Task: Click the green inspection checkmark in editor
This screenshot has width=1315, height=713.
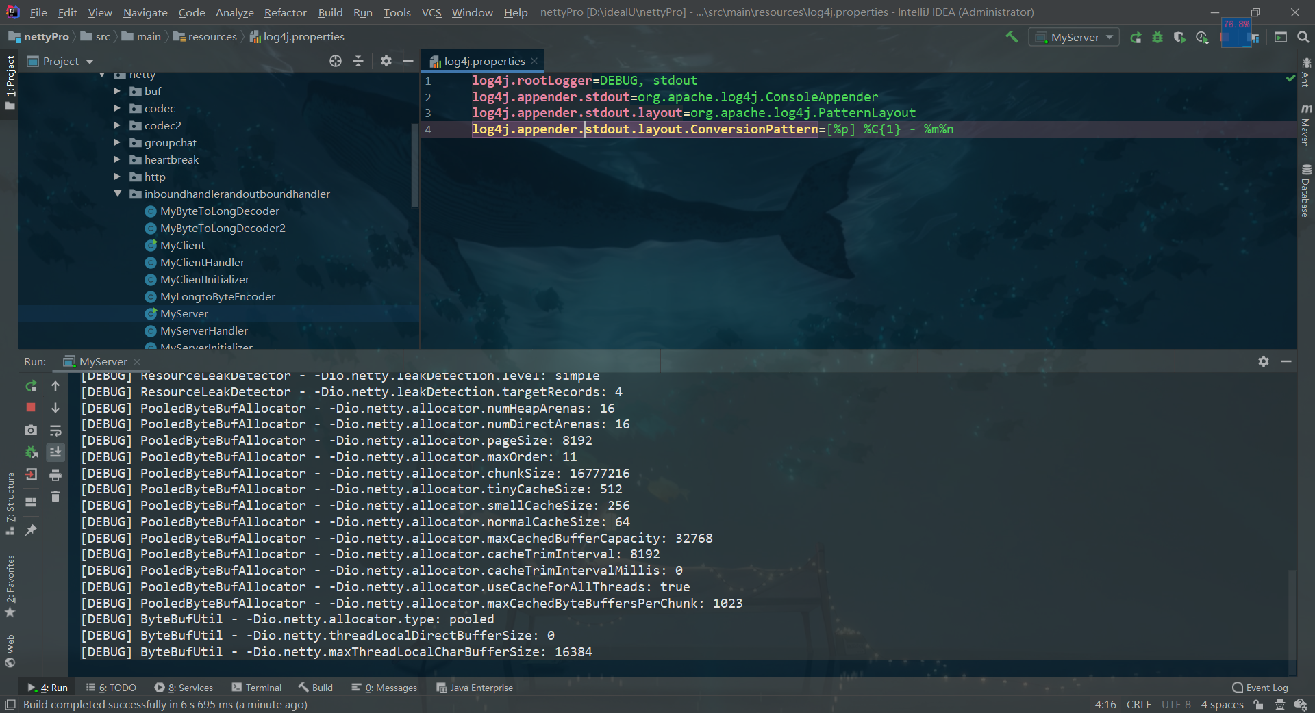Action: click(1290, 79)
